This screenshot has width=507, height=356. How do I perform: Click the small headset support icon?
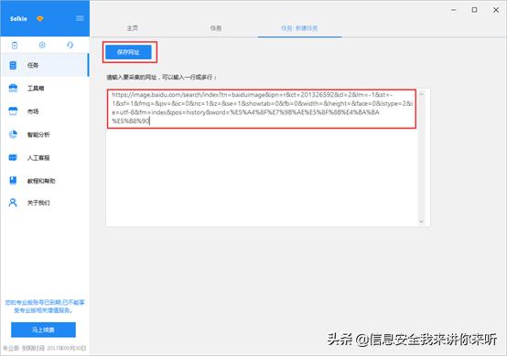click(x=70, y=45)
